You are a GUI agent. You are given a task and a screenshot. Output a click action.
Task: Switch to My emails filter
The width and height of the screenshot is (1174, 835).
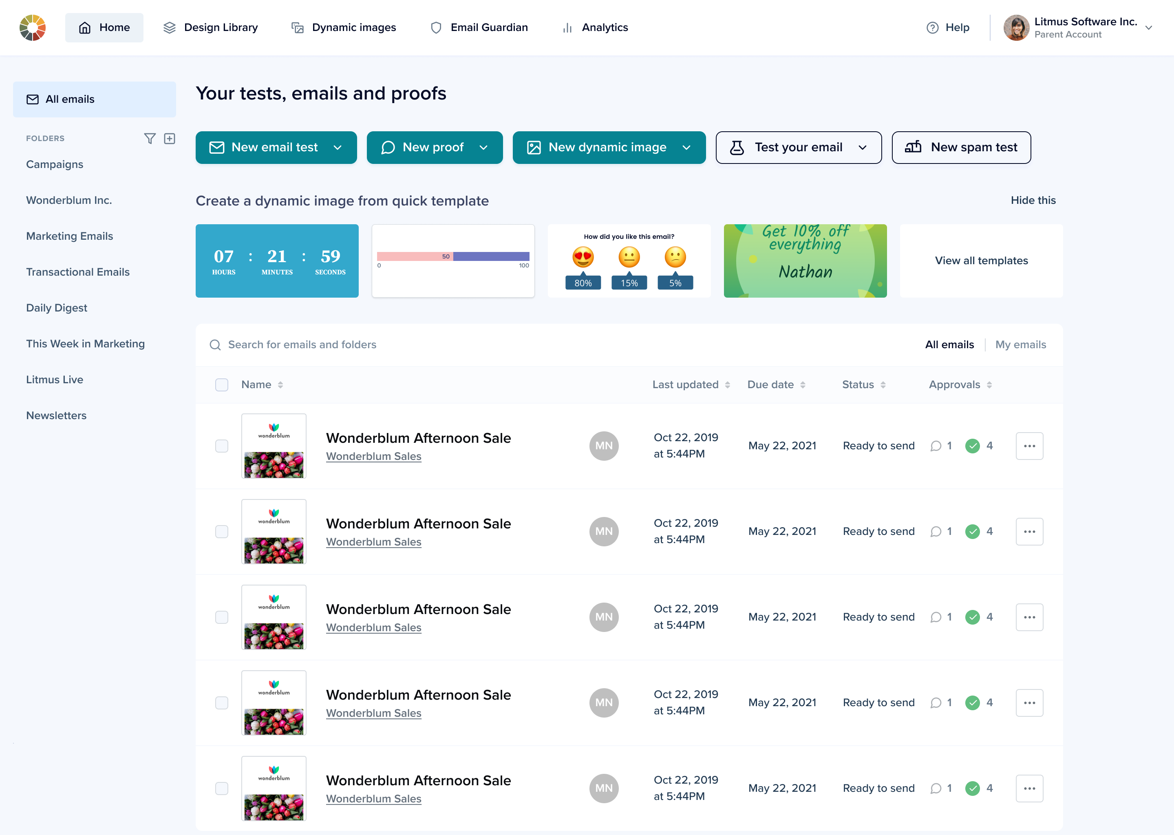pos(1020,345)
